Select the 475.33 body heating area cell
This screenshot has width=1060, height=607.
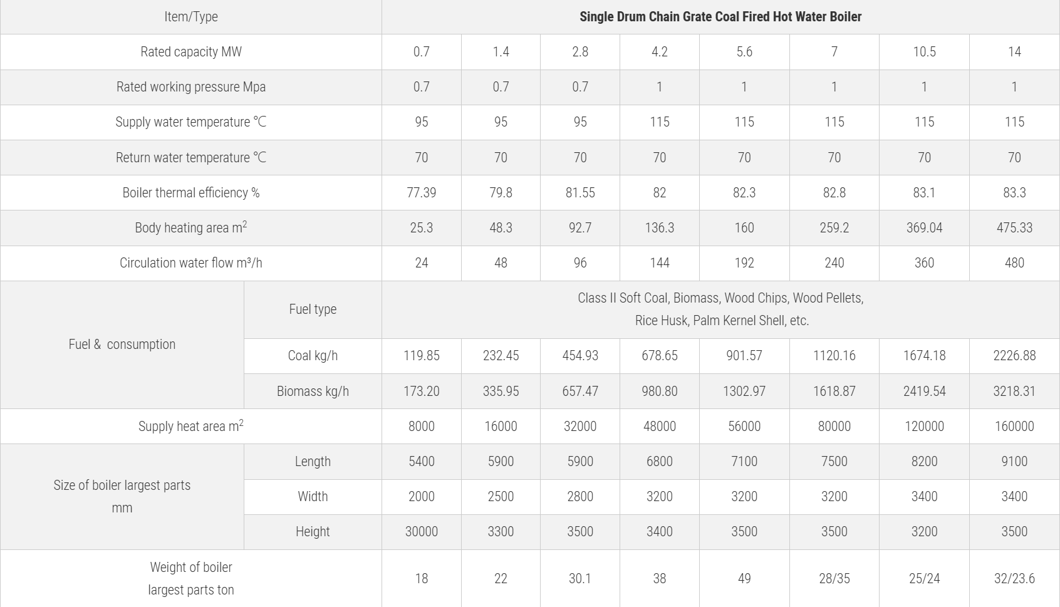click(x=1014, y=227)
